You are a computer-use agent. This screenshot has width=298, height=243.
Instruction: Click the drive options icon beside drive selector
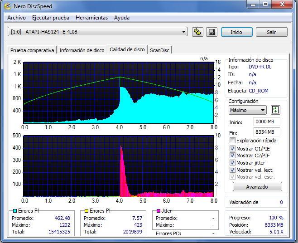pos(197,32)
